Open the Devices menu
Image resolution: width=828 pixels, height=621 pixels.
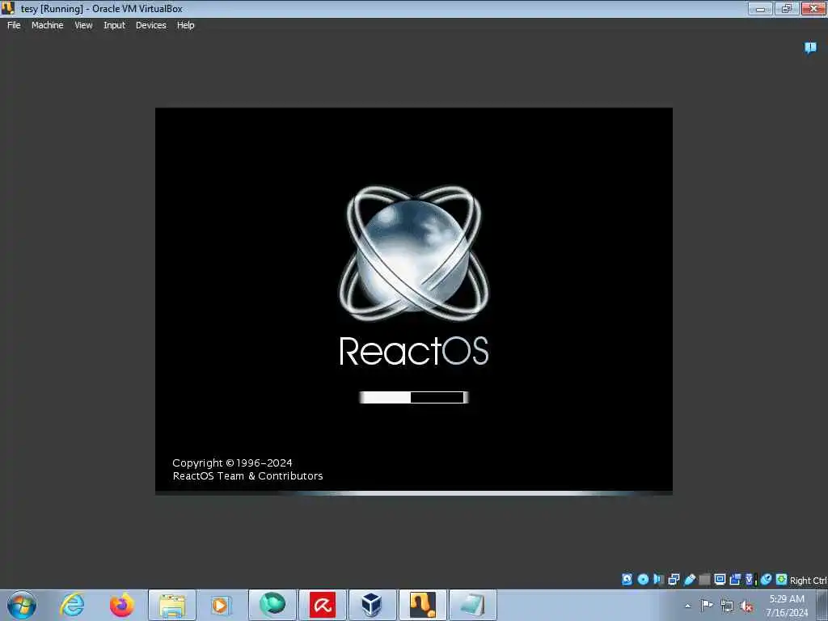click(x=150, y=25)
